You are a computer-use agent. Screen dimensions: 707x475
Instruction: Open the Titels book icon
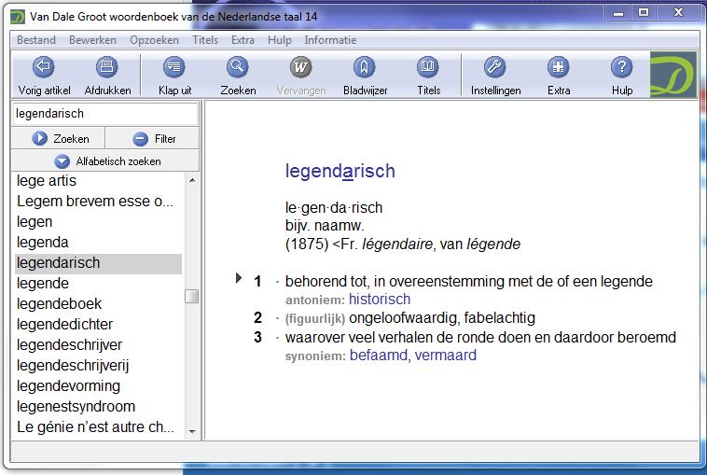(428, 67)
